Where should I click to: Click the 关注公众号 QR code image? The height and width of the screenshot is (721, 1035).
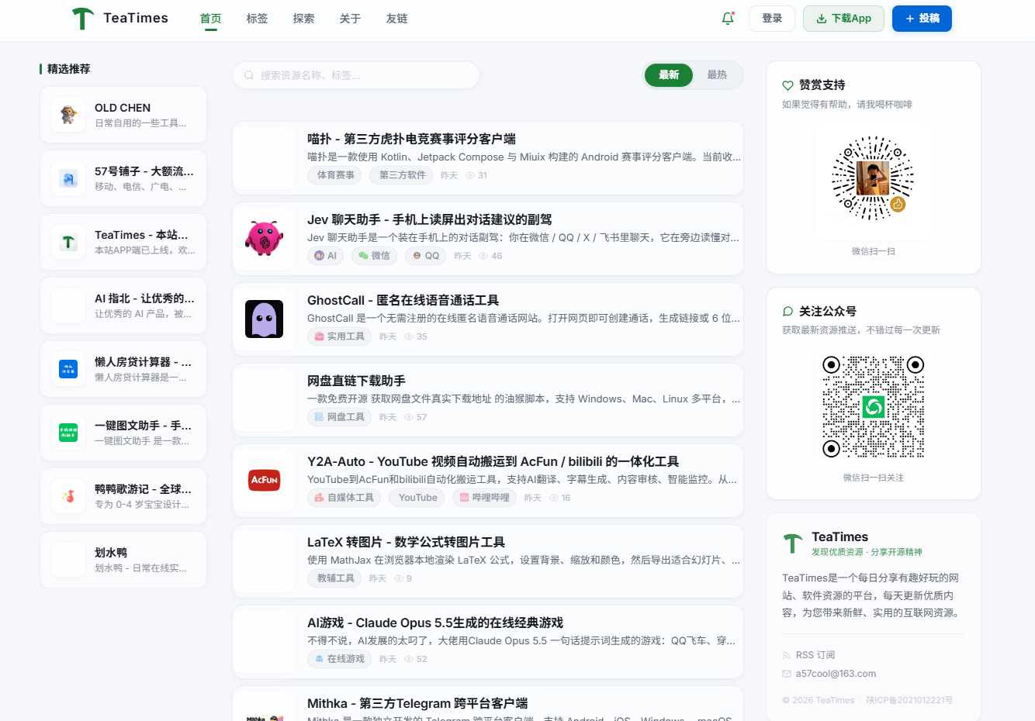[874, 406]
